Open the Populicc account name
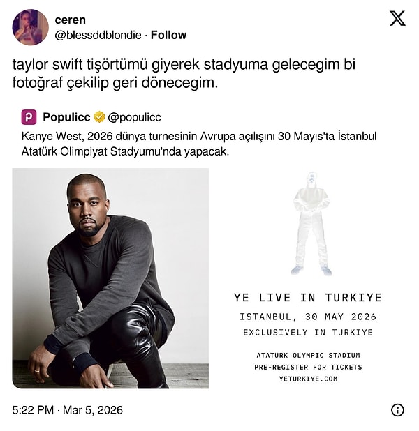 pyautogui.click(x=66, y=117)
